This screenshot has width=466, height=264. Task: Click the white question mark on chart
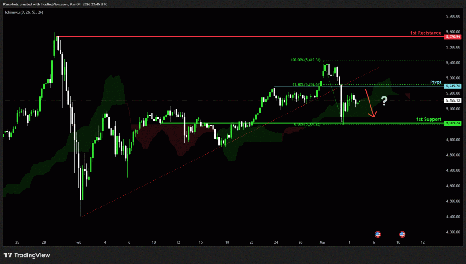[384, 101]
